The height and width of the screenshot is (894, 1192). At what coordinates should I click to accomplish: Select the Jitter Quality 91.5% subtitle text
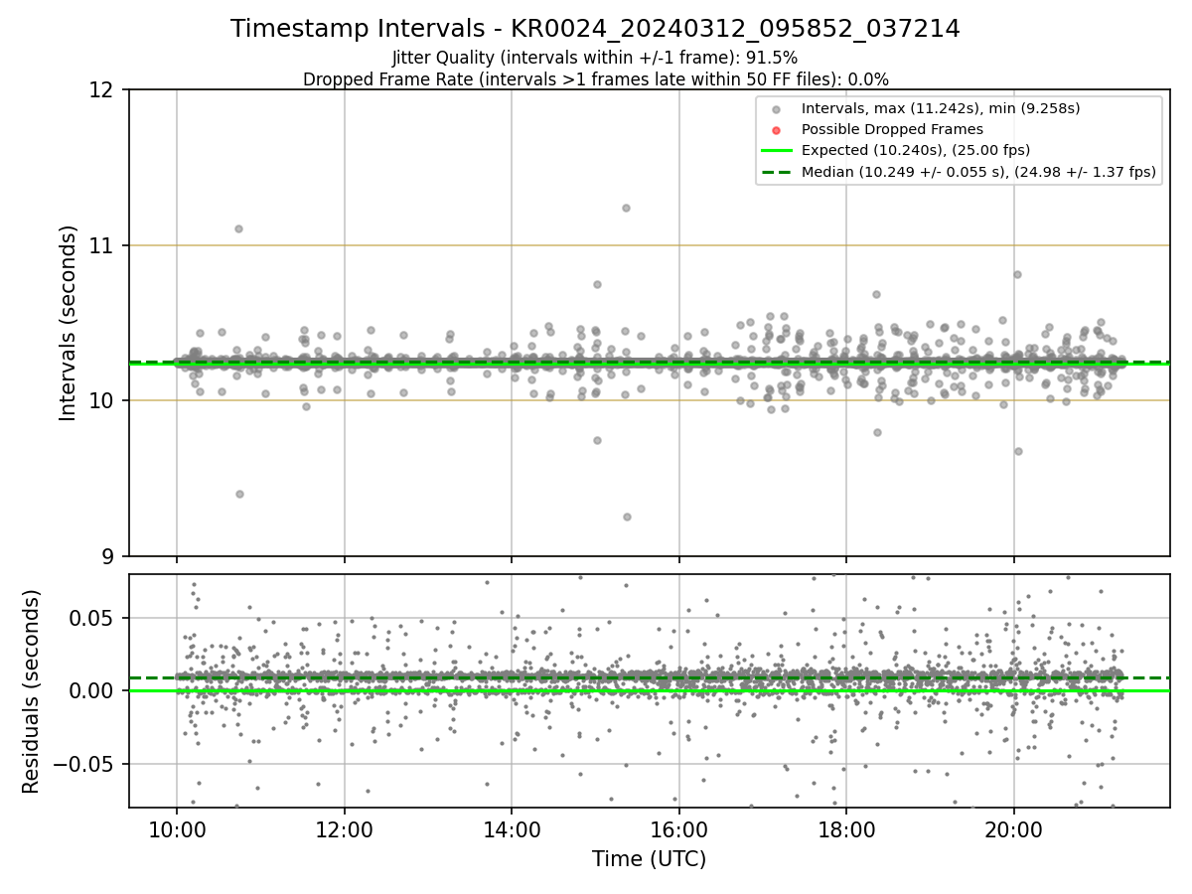point(595,58)
